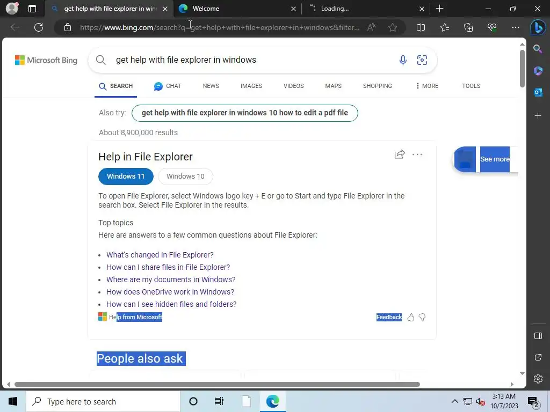Click the Feedback link
Viewport: 550px width, 412px height.
[x=389, y=317]
